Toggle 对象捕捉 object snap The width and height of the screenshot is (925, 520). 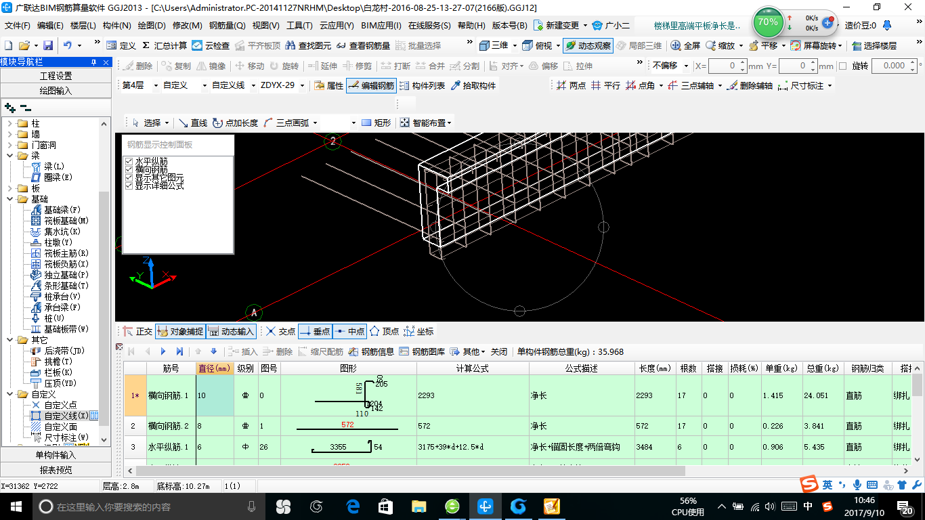pyautogui.click(x=180, y=331)
